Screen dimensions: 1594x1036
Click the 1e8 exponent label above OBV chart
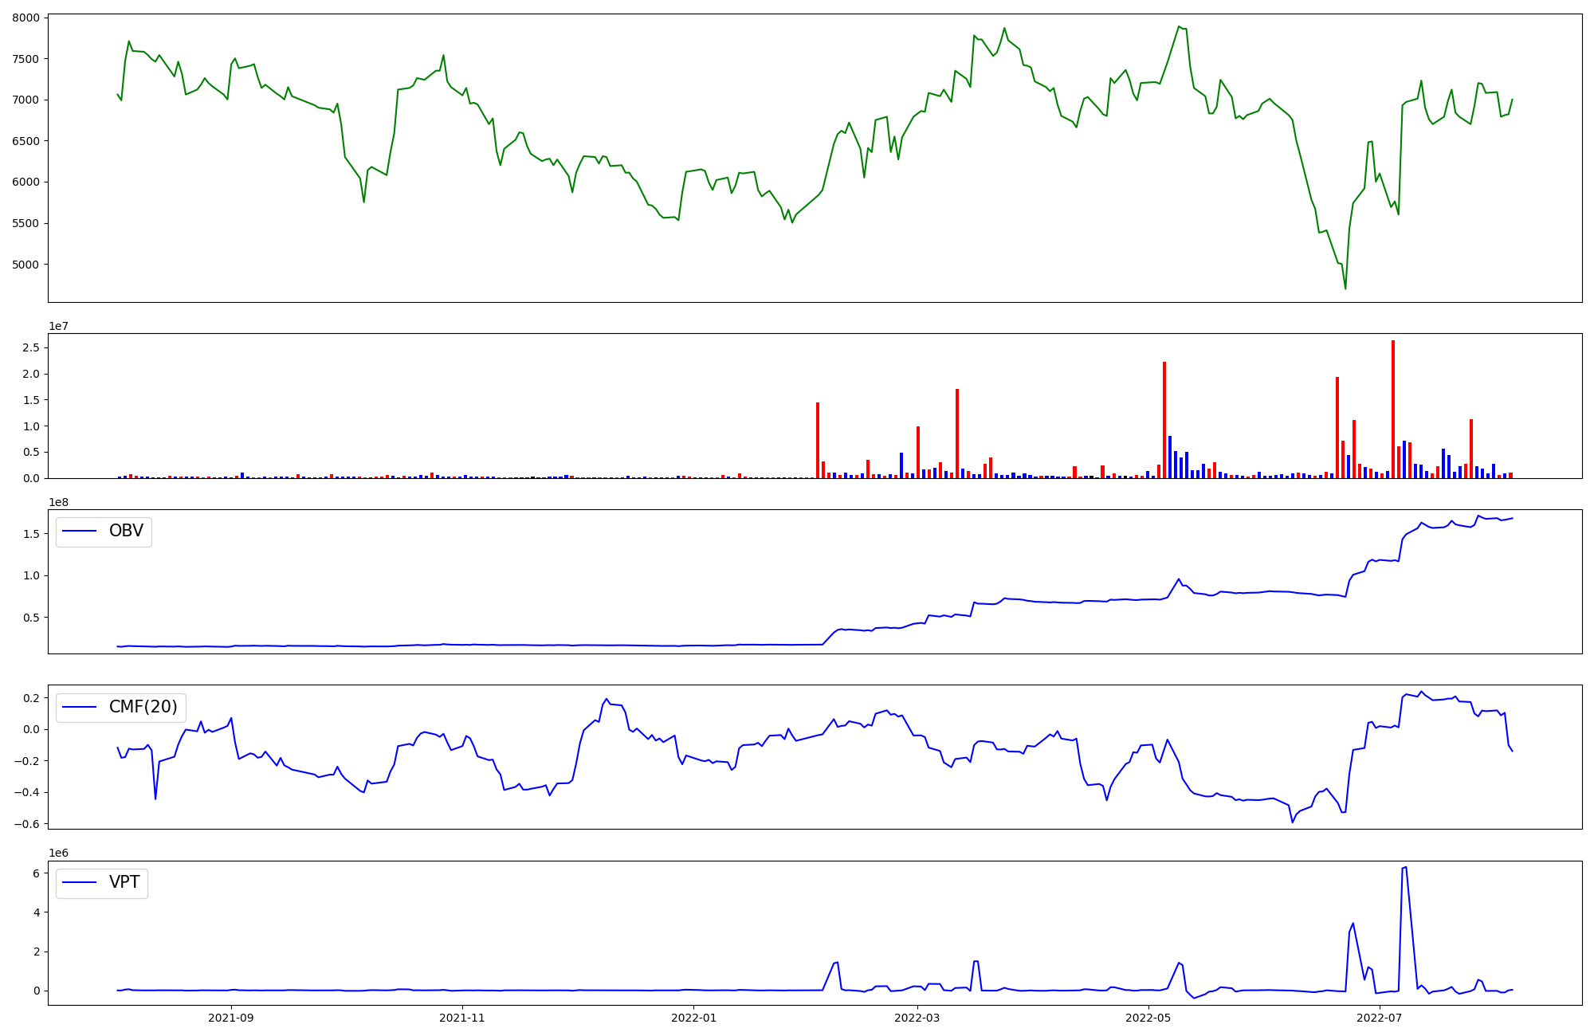click(58, 503)
